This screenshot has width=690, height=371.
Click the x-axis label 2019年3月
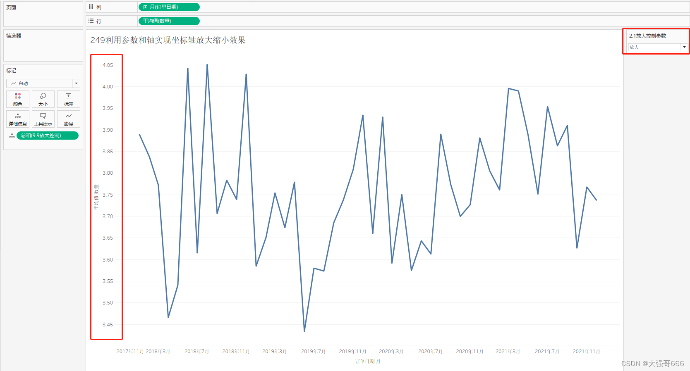(x=274, y=352)
